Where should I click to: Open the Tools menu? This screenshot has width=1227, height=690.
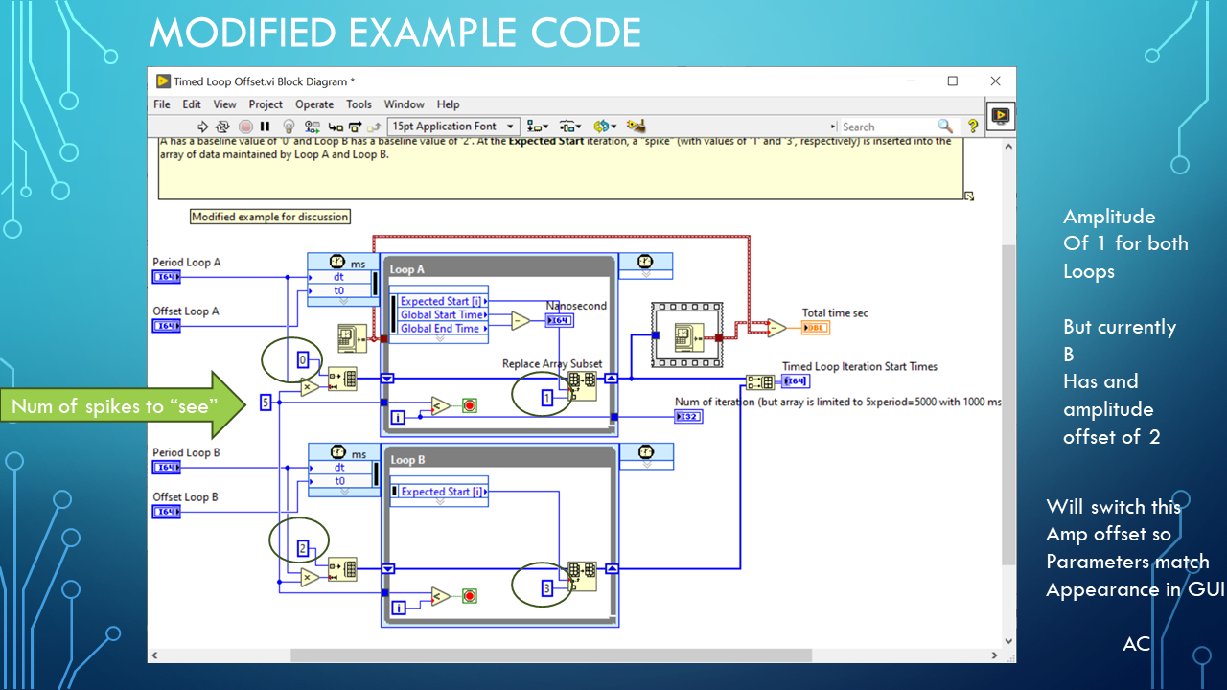[x=359, y=104]
